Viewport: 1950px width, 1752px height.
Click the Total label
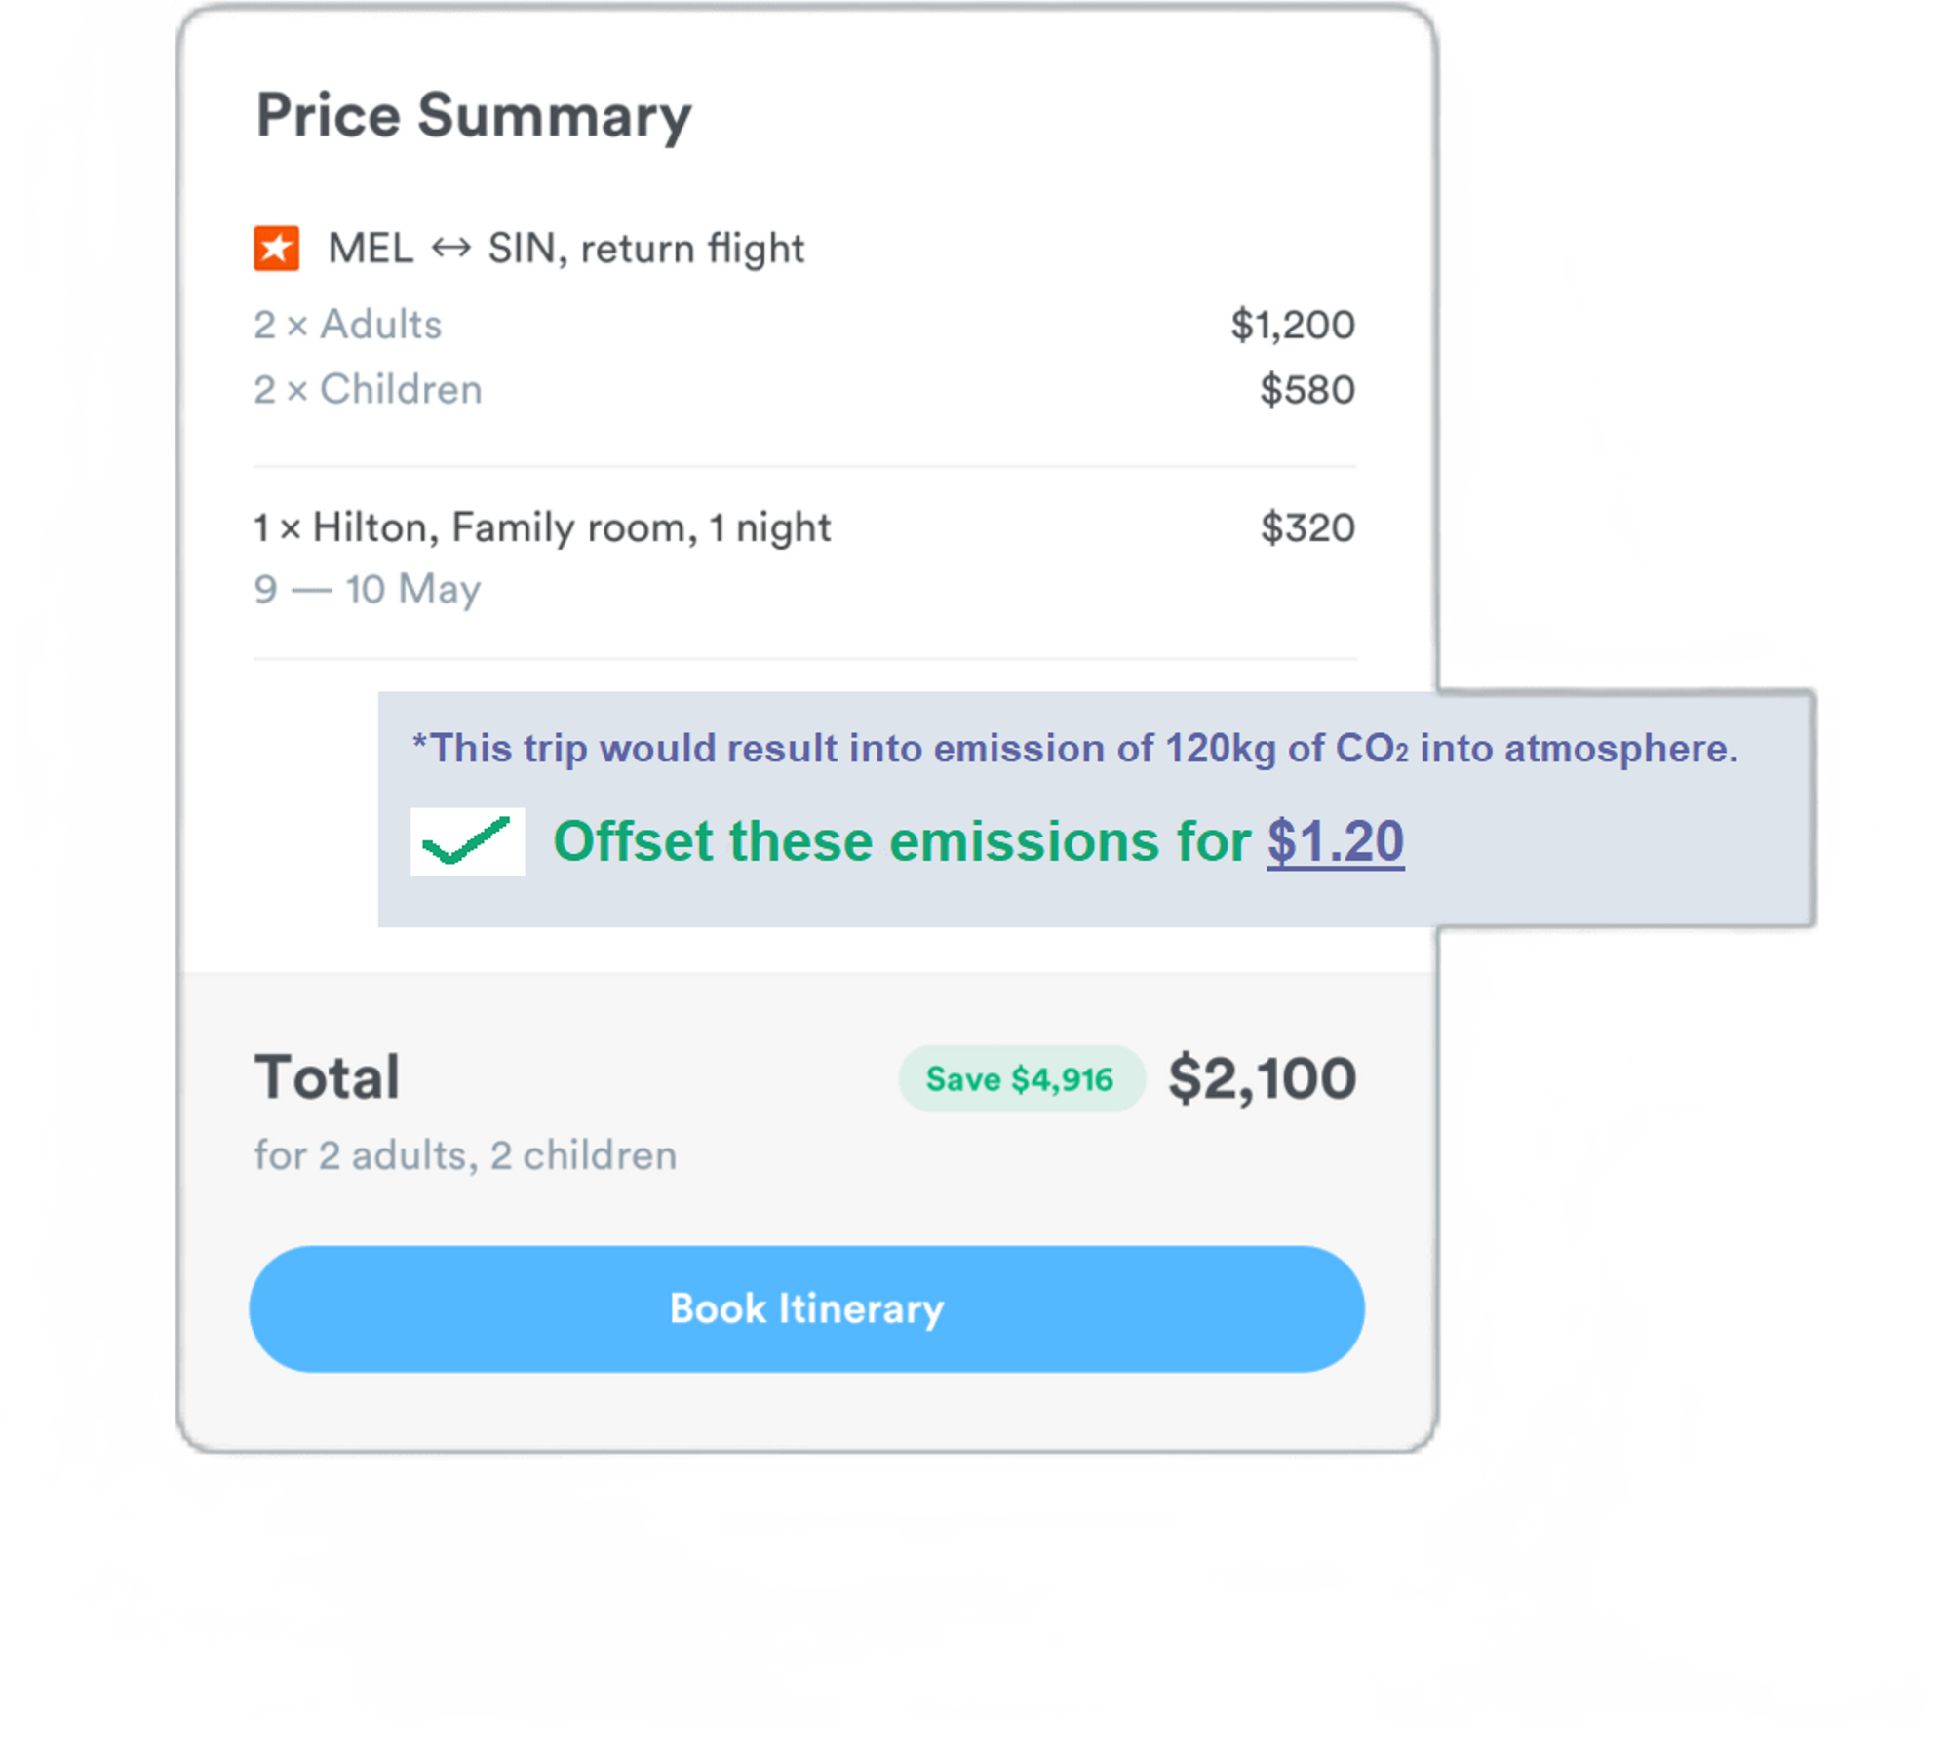pos(328,1078)
